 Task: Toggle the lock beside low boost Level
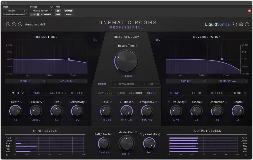(111, 102)
